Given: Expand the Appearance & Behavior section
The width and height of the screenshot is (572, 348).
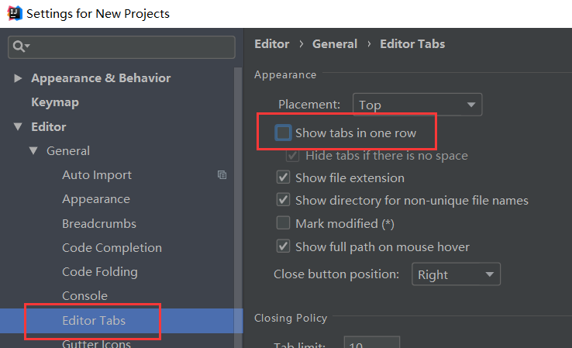Looking at the screenshot, I should tap(19, 78).
